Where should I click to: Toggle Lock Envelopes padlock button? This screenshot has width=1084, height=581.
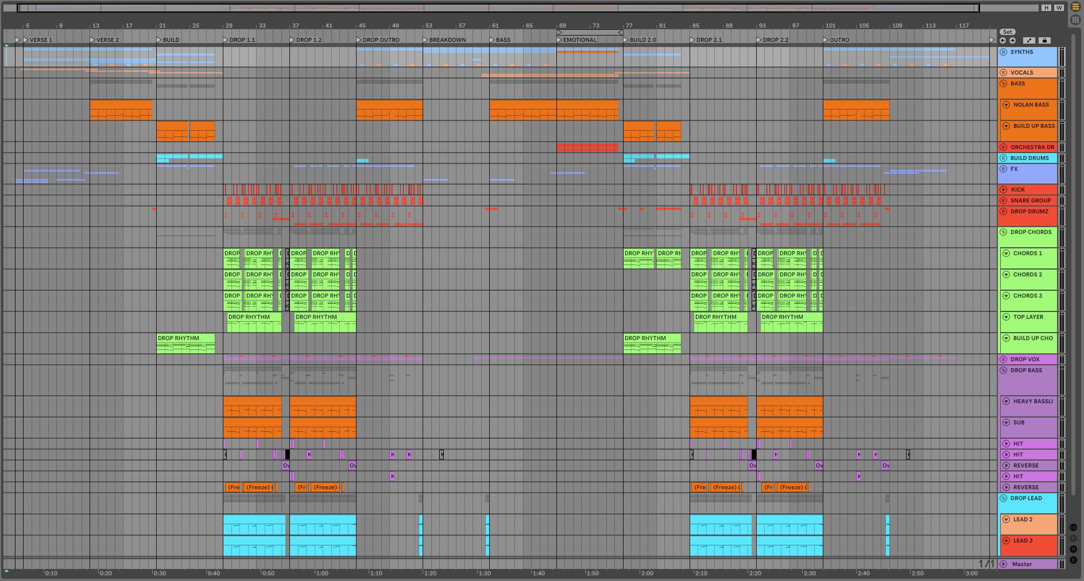click(x=1045, y=40)
